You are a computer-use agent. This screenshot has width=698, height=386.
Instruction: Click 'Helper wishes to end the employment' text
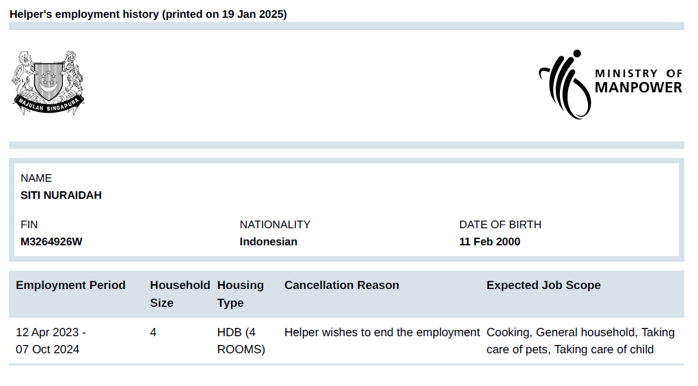tap(381, 333)
